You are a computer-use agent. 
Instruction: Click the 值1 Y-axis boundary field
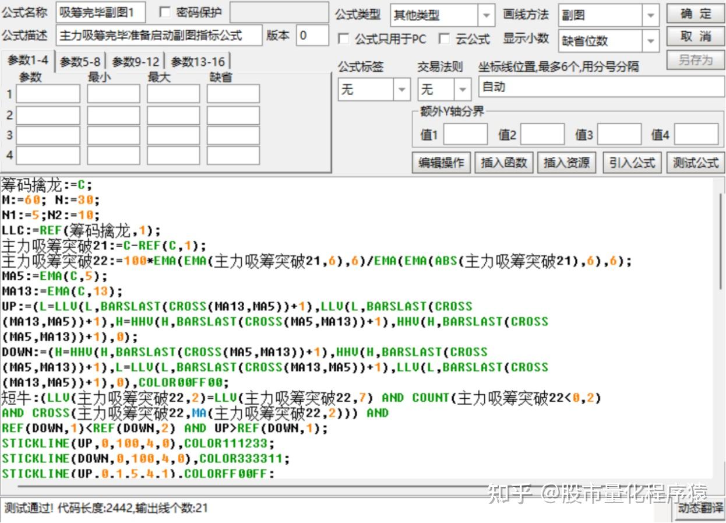(x=466, y=134)
